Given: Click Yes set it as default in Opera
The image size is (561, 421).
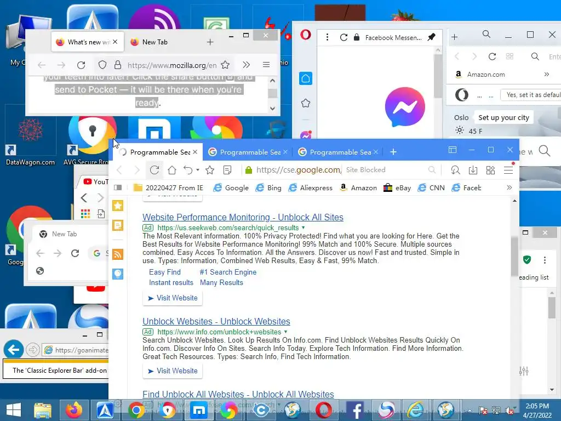Looking at the screenshot, I should pos(531,95).
